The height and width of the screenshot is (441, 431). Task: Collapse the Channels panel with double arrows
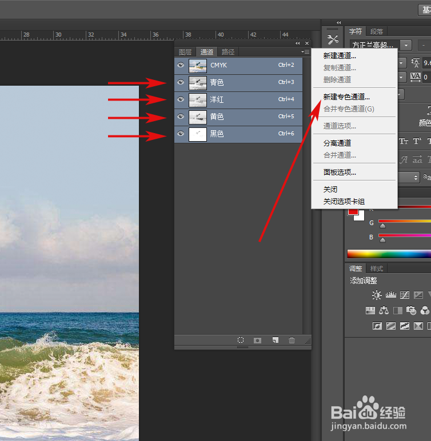click(x=298, y=43)
